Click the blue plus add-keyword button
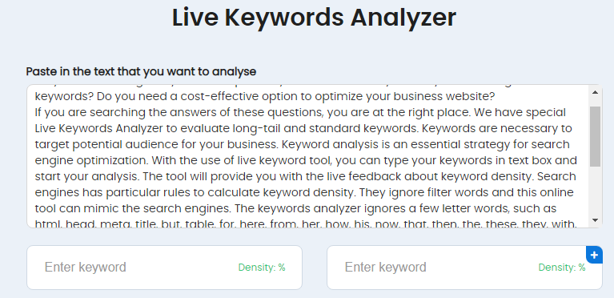614x298 pixels. pyautogui.click(x=594, y=255)
